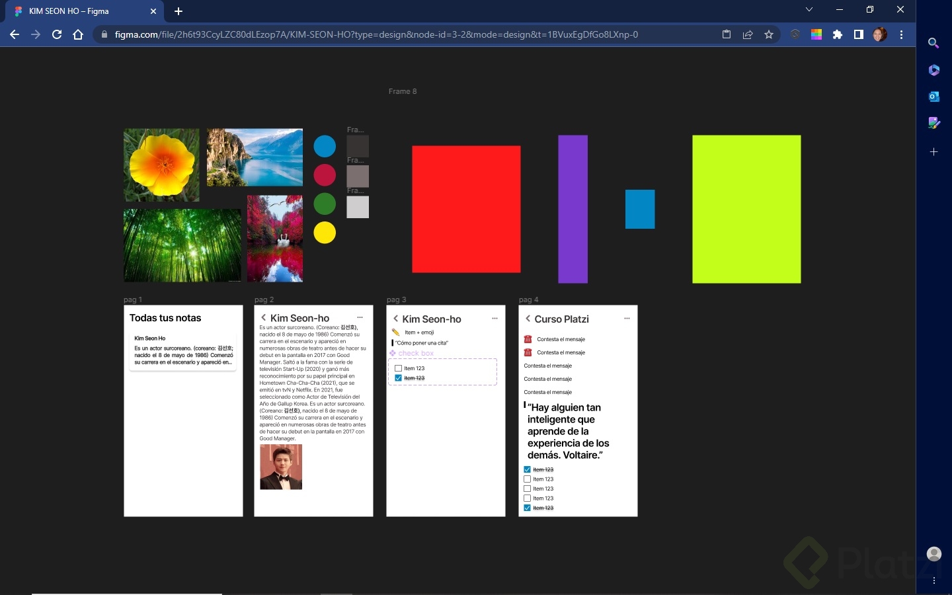Click the back chevron beside Curso Platzi
The height and width of the screenshot is (595, 952).
(528, 319)
